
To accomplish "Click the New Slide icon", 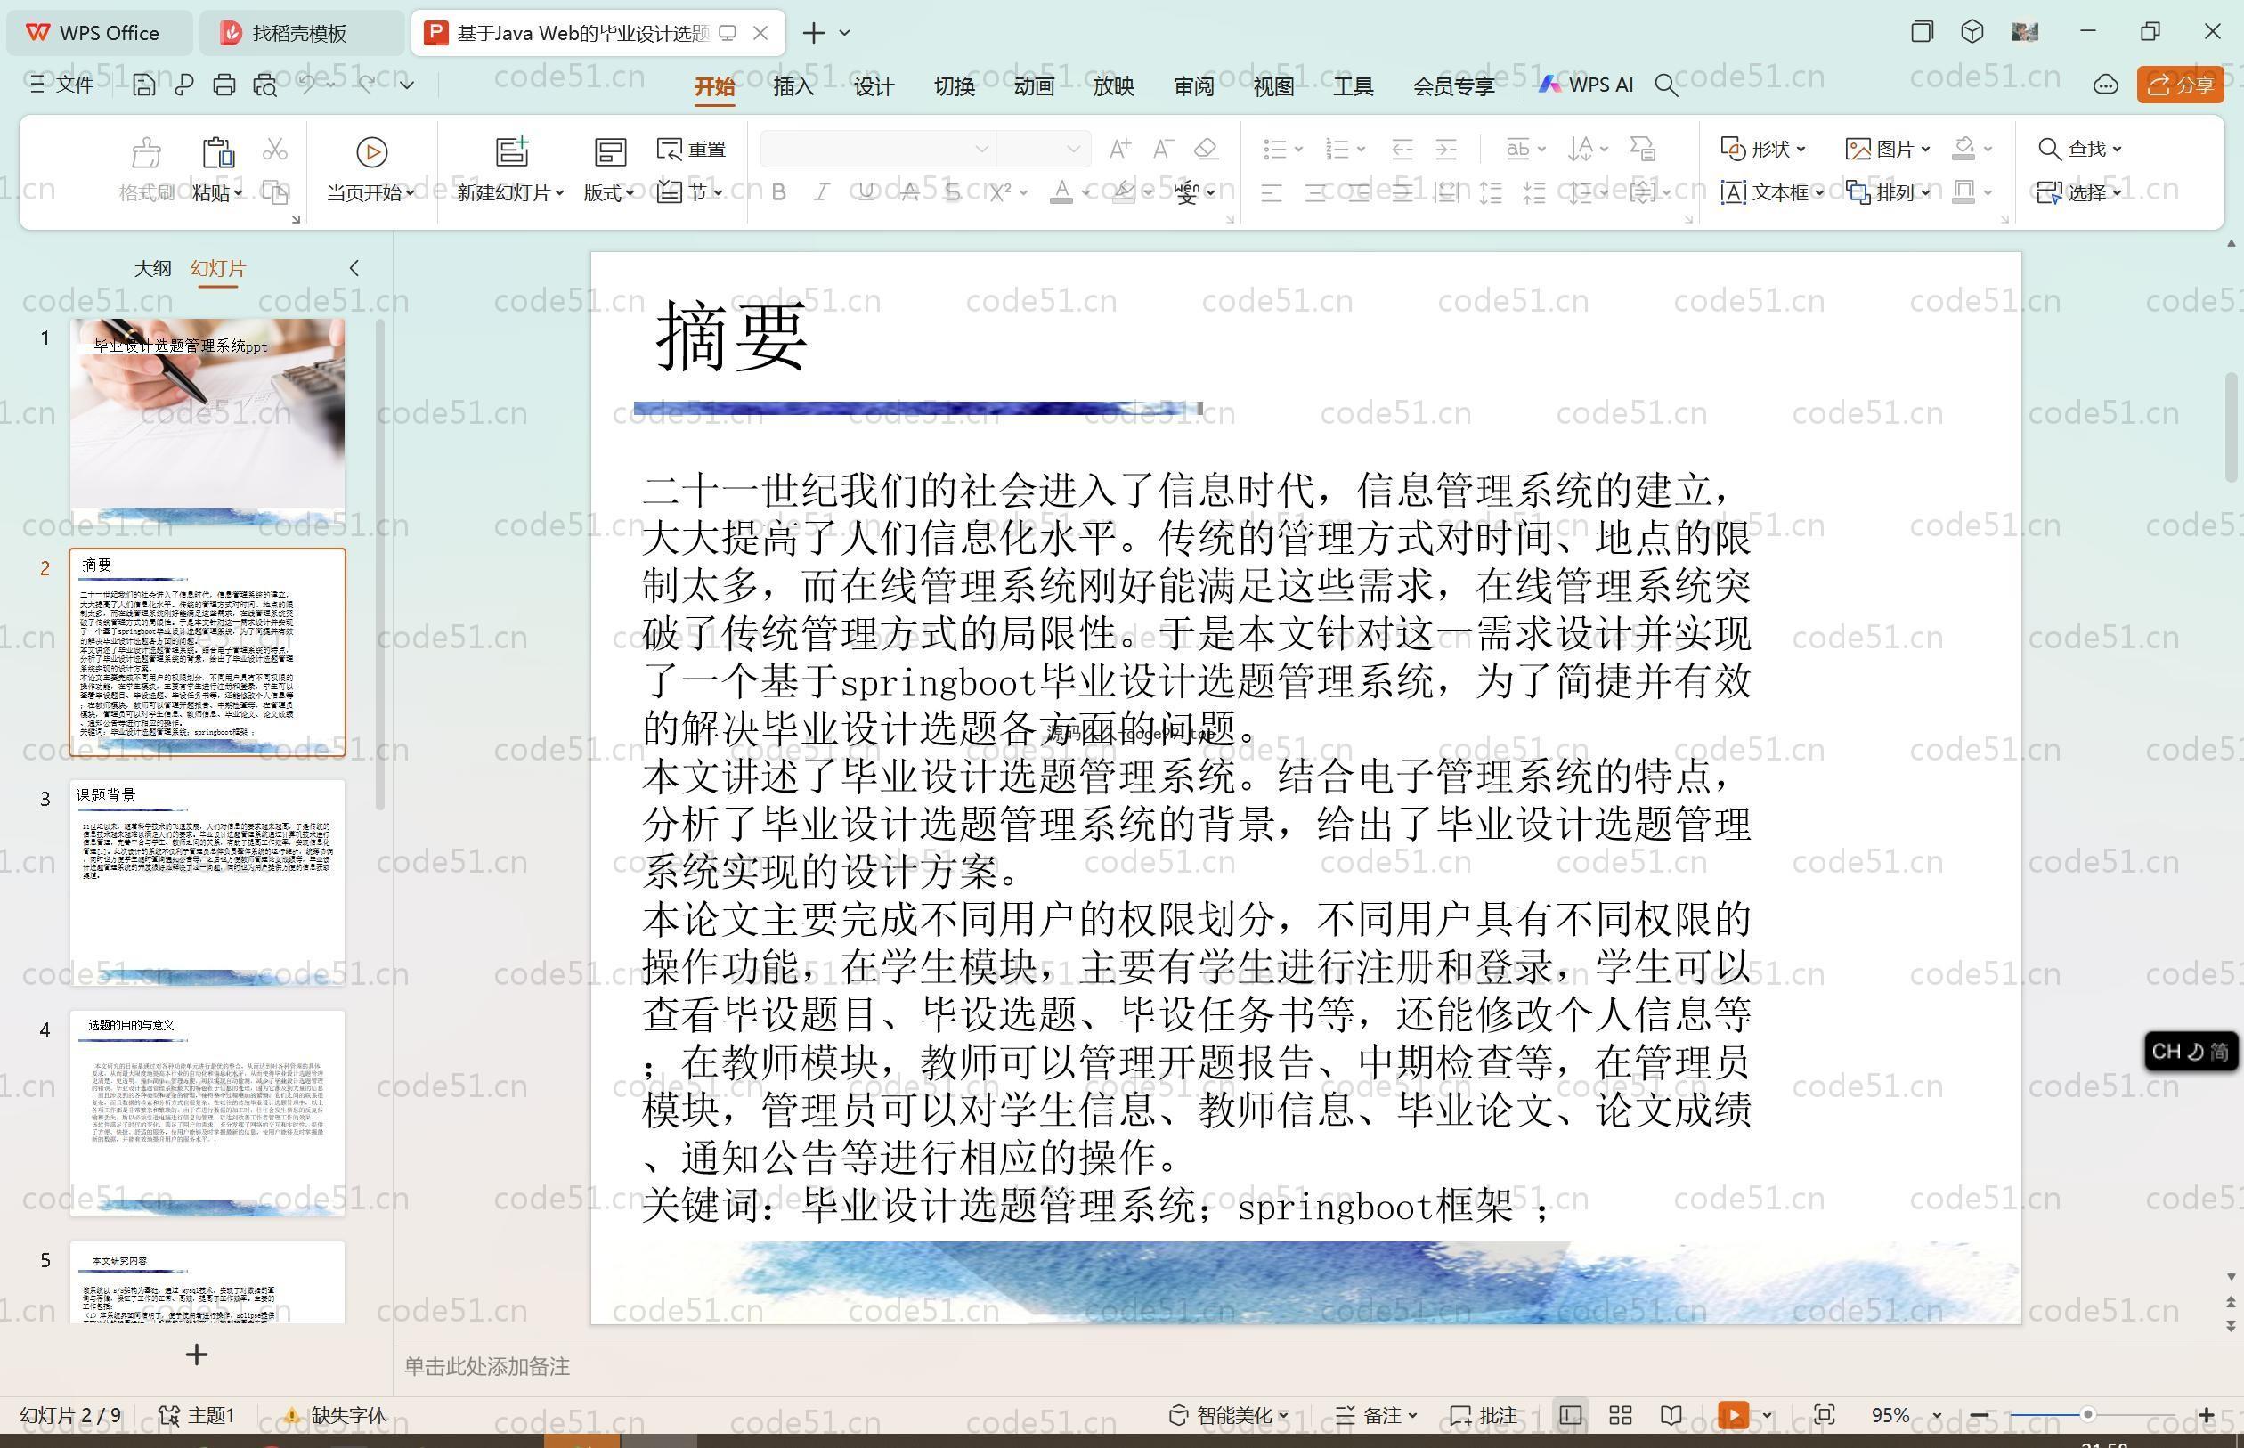I will [512, 151].
